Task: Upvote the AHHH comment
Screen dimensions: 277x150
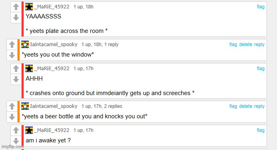Action: 16,69
